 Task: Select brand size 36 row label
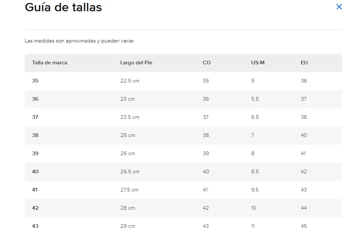coord(35,99)
